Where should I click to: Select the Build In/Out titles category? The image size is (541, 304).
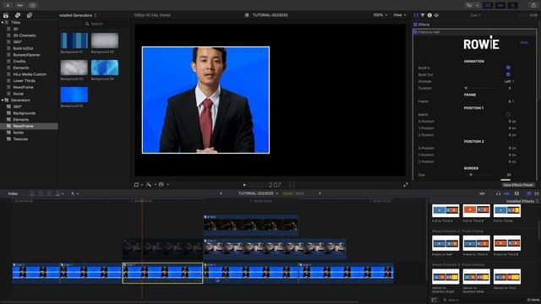pyautogui.click(x=23, y=49)
